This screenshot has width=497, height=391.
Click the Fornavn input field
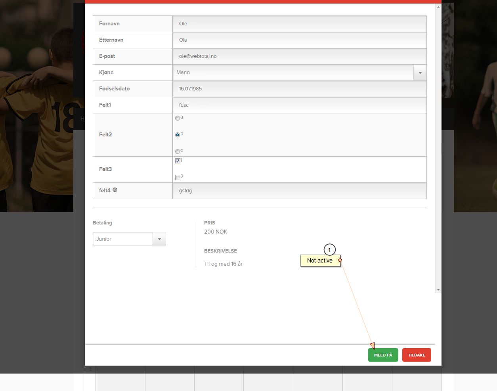(x=300, y=24)
